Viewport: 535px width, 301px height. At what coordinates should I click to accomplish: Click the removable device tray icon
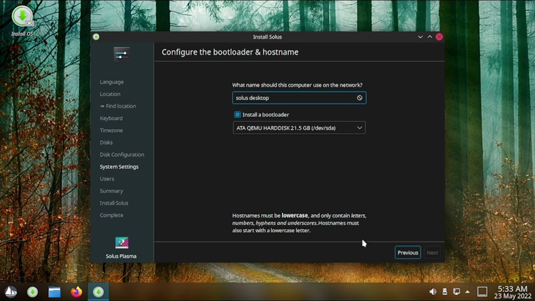click(445, 292)
